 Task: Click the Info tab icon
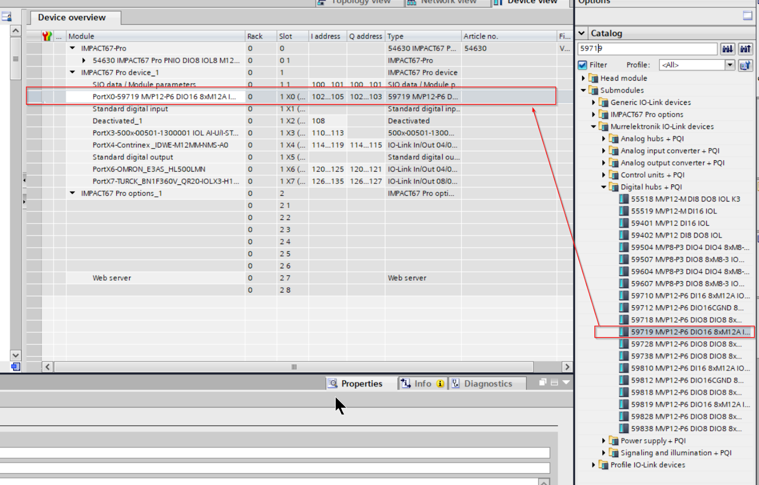(406, 383)
